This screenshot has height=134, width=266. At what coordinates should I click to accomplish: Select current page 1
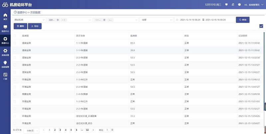49,130
